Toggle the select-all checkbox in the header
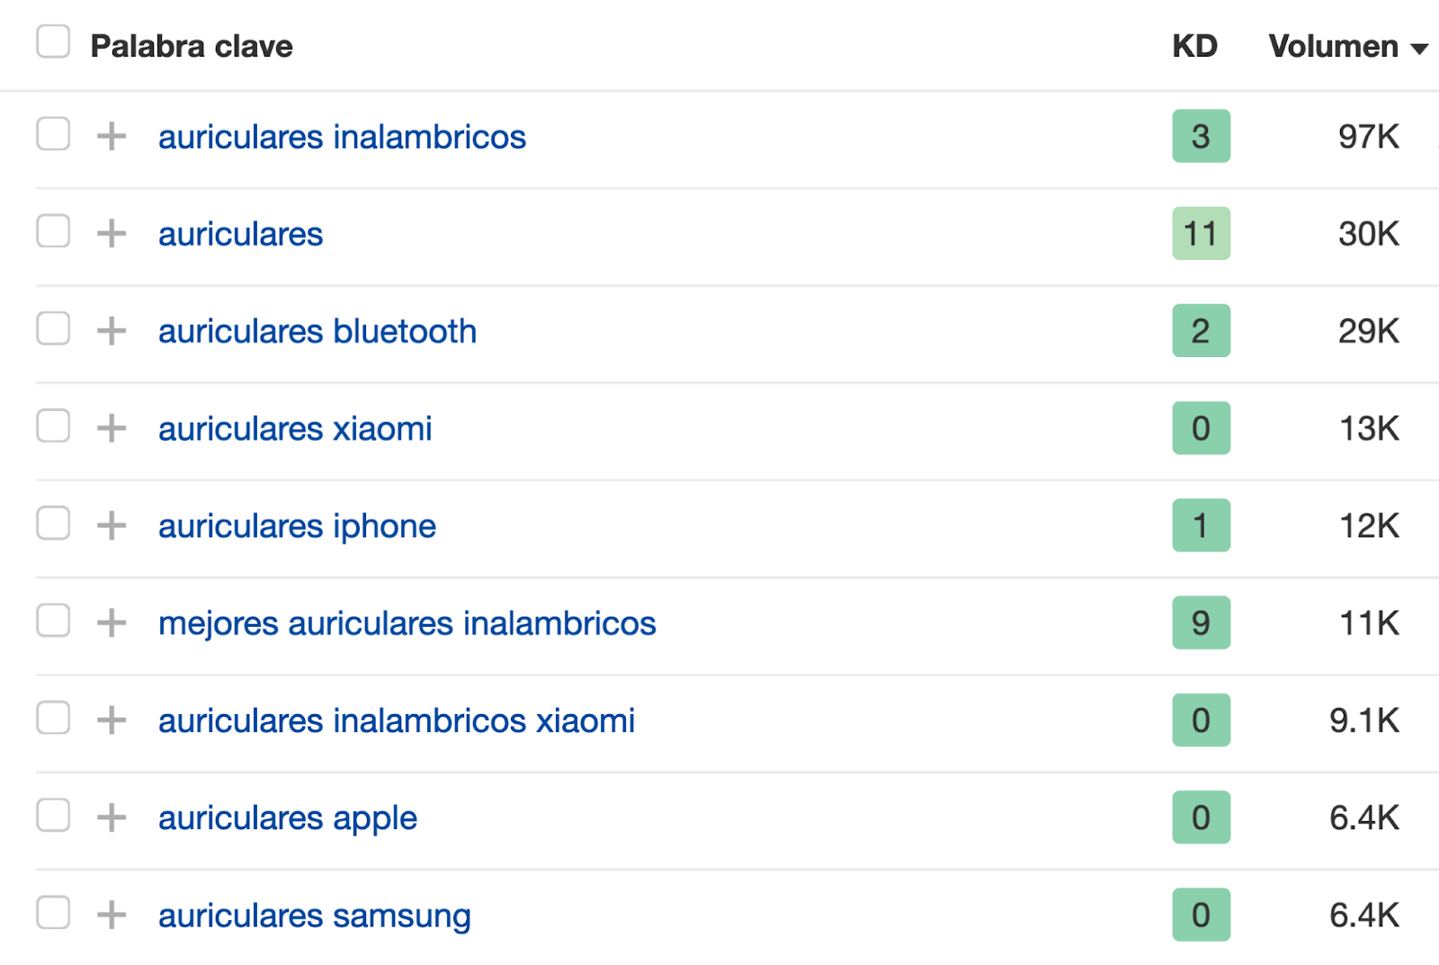This screenshot has width=1439, height=965. click(53, 41)
